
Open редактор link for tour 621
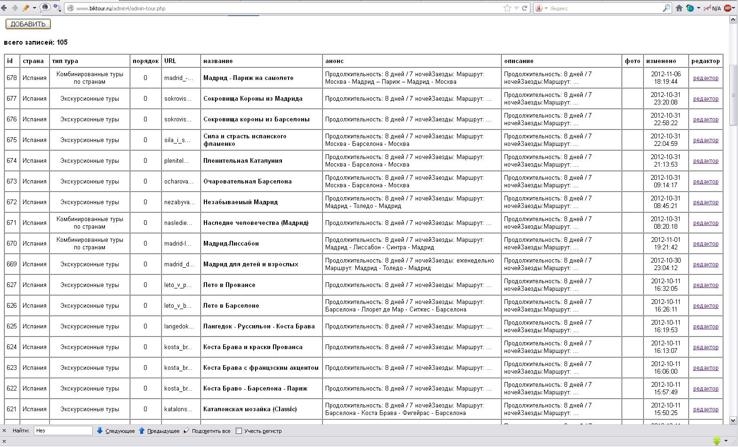(x=706, y=409)
